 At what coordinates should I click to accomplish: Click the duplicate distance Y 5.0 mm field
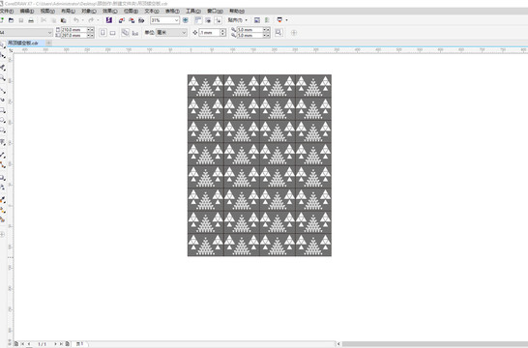pyautogui.click(x=249, y=36)
